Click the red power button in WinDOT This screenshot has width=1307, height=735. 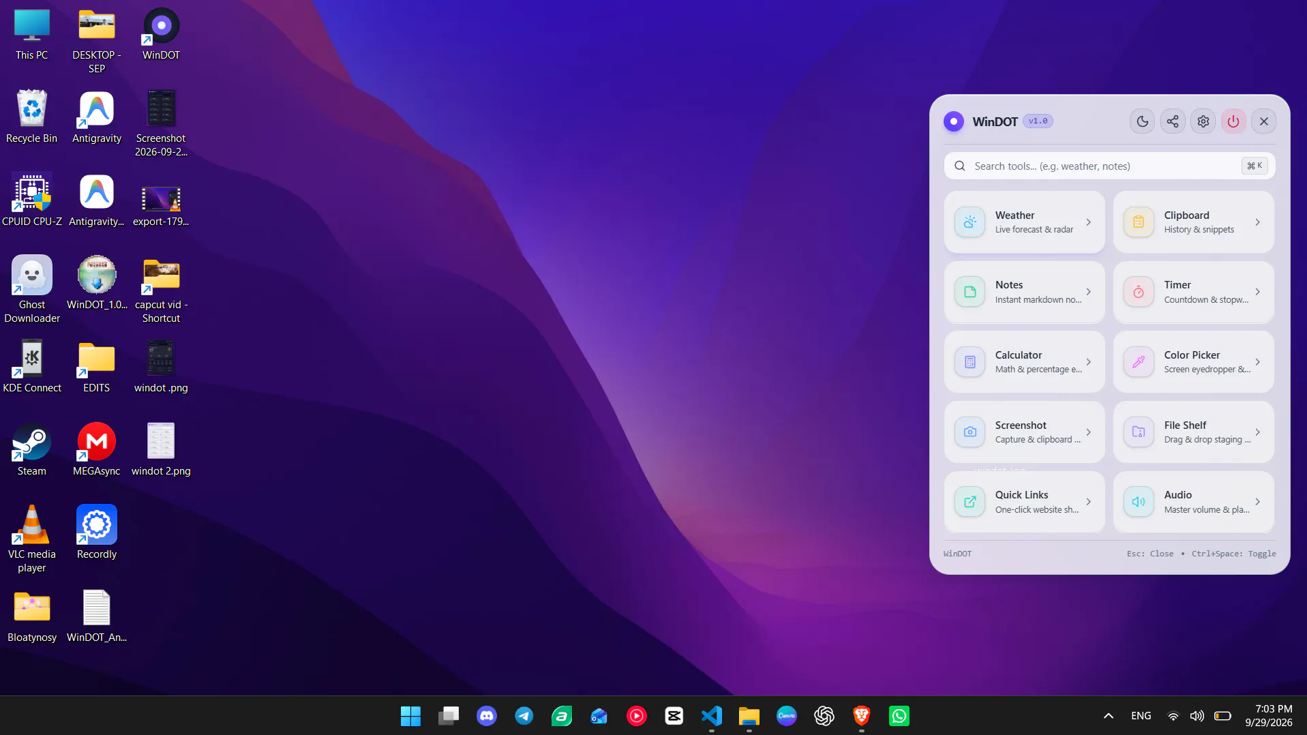(1233, 121)
